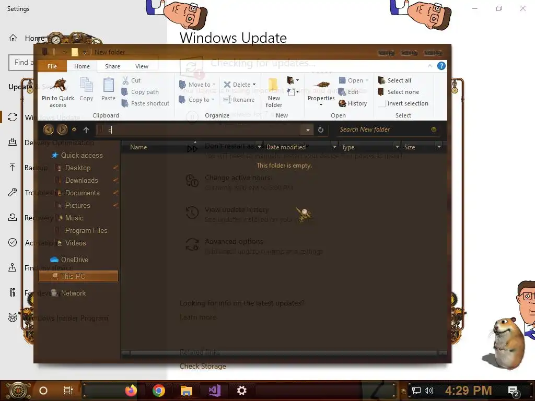The width and height of the screenshot is (535, 401).
Task: Click Paste shortcut in the ribbon
Action: point(145,103)
